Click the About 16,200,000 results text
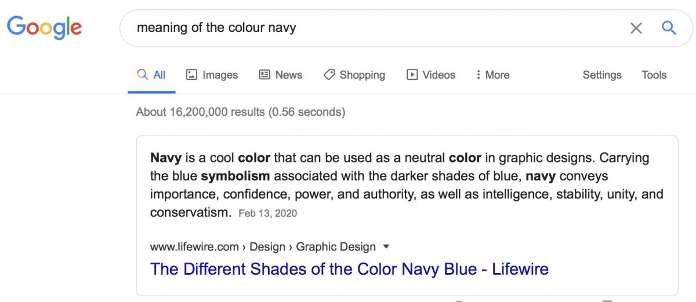The image size is (696, 302). (240, 112)
